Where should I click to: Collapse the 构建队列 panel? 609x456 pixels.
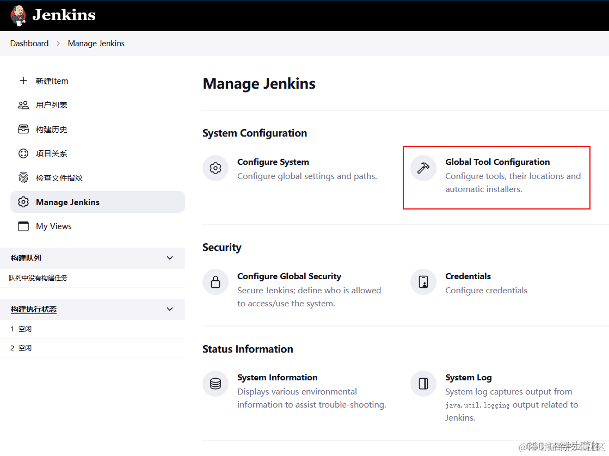(169, 258)
